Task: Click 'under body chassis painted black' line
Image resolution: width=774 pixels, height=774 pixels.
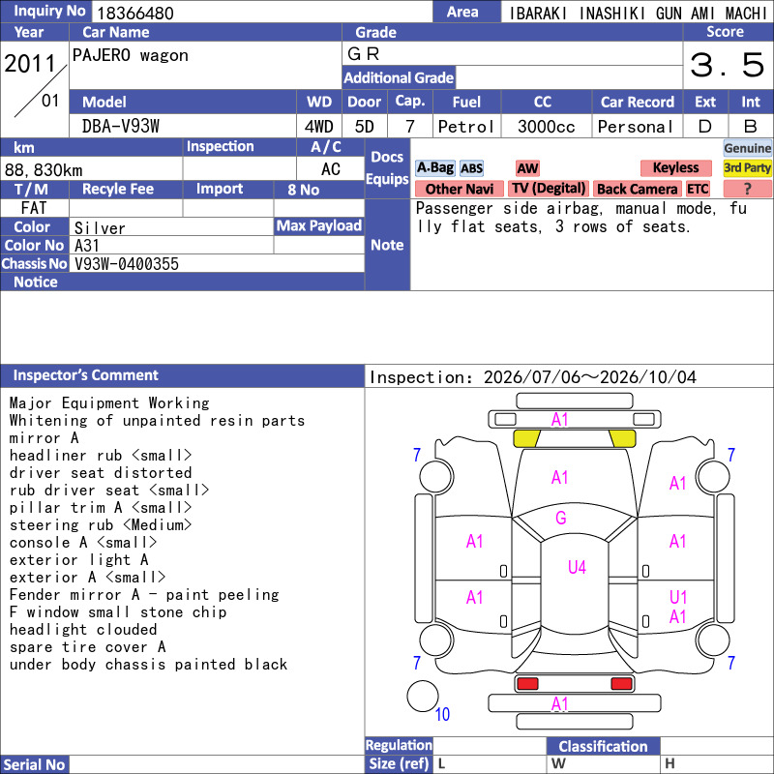Action: [x=148, y=665]
